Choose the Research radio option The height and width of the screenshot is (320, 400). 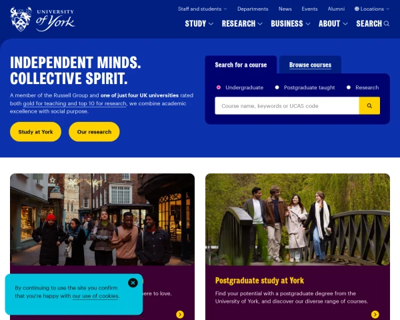tap(349, 87)
